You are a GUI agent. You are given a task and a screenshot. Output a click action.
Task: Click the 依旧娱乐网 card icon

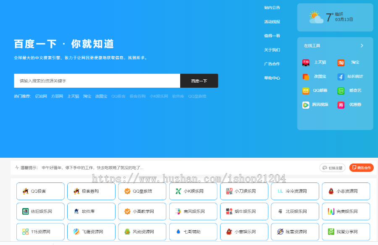(26, 211)
